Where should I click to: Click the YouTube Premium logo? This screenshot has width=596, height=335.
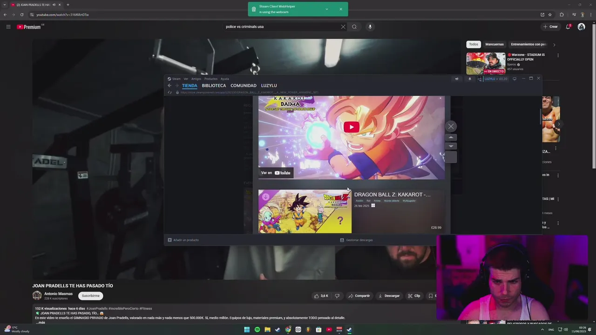tap(29, 27)
